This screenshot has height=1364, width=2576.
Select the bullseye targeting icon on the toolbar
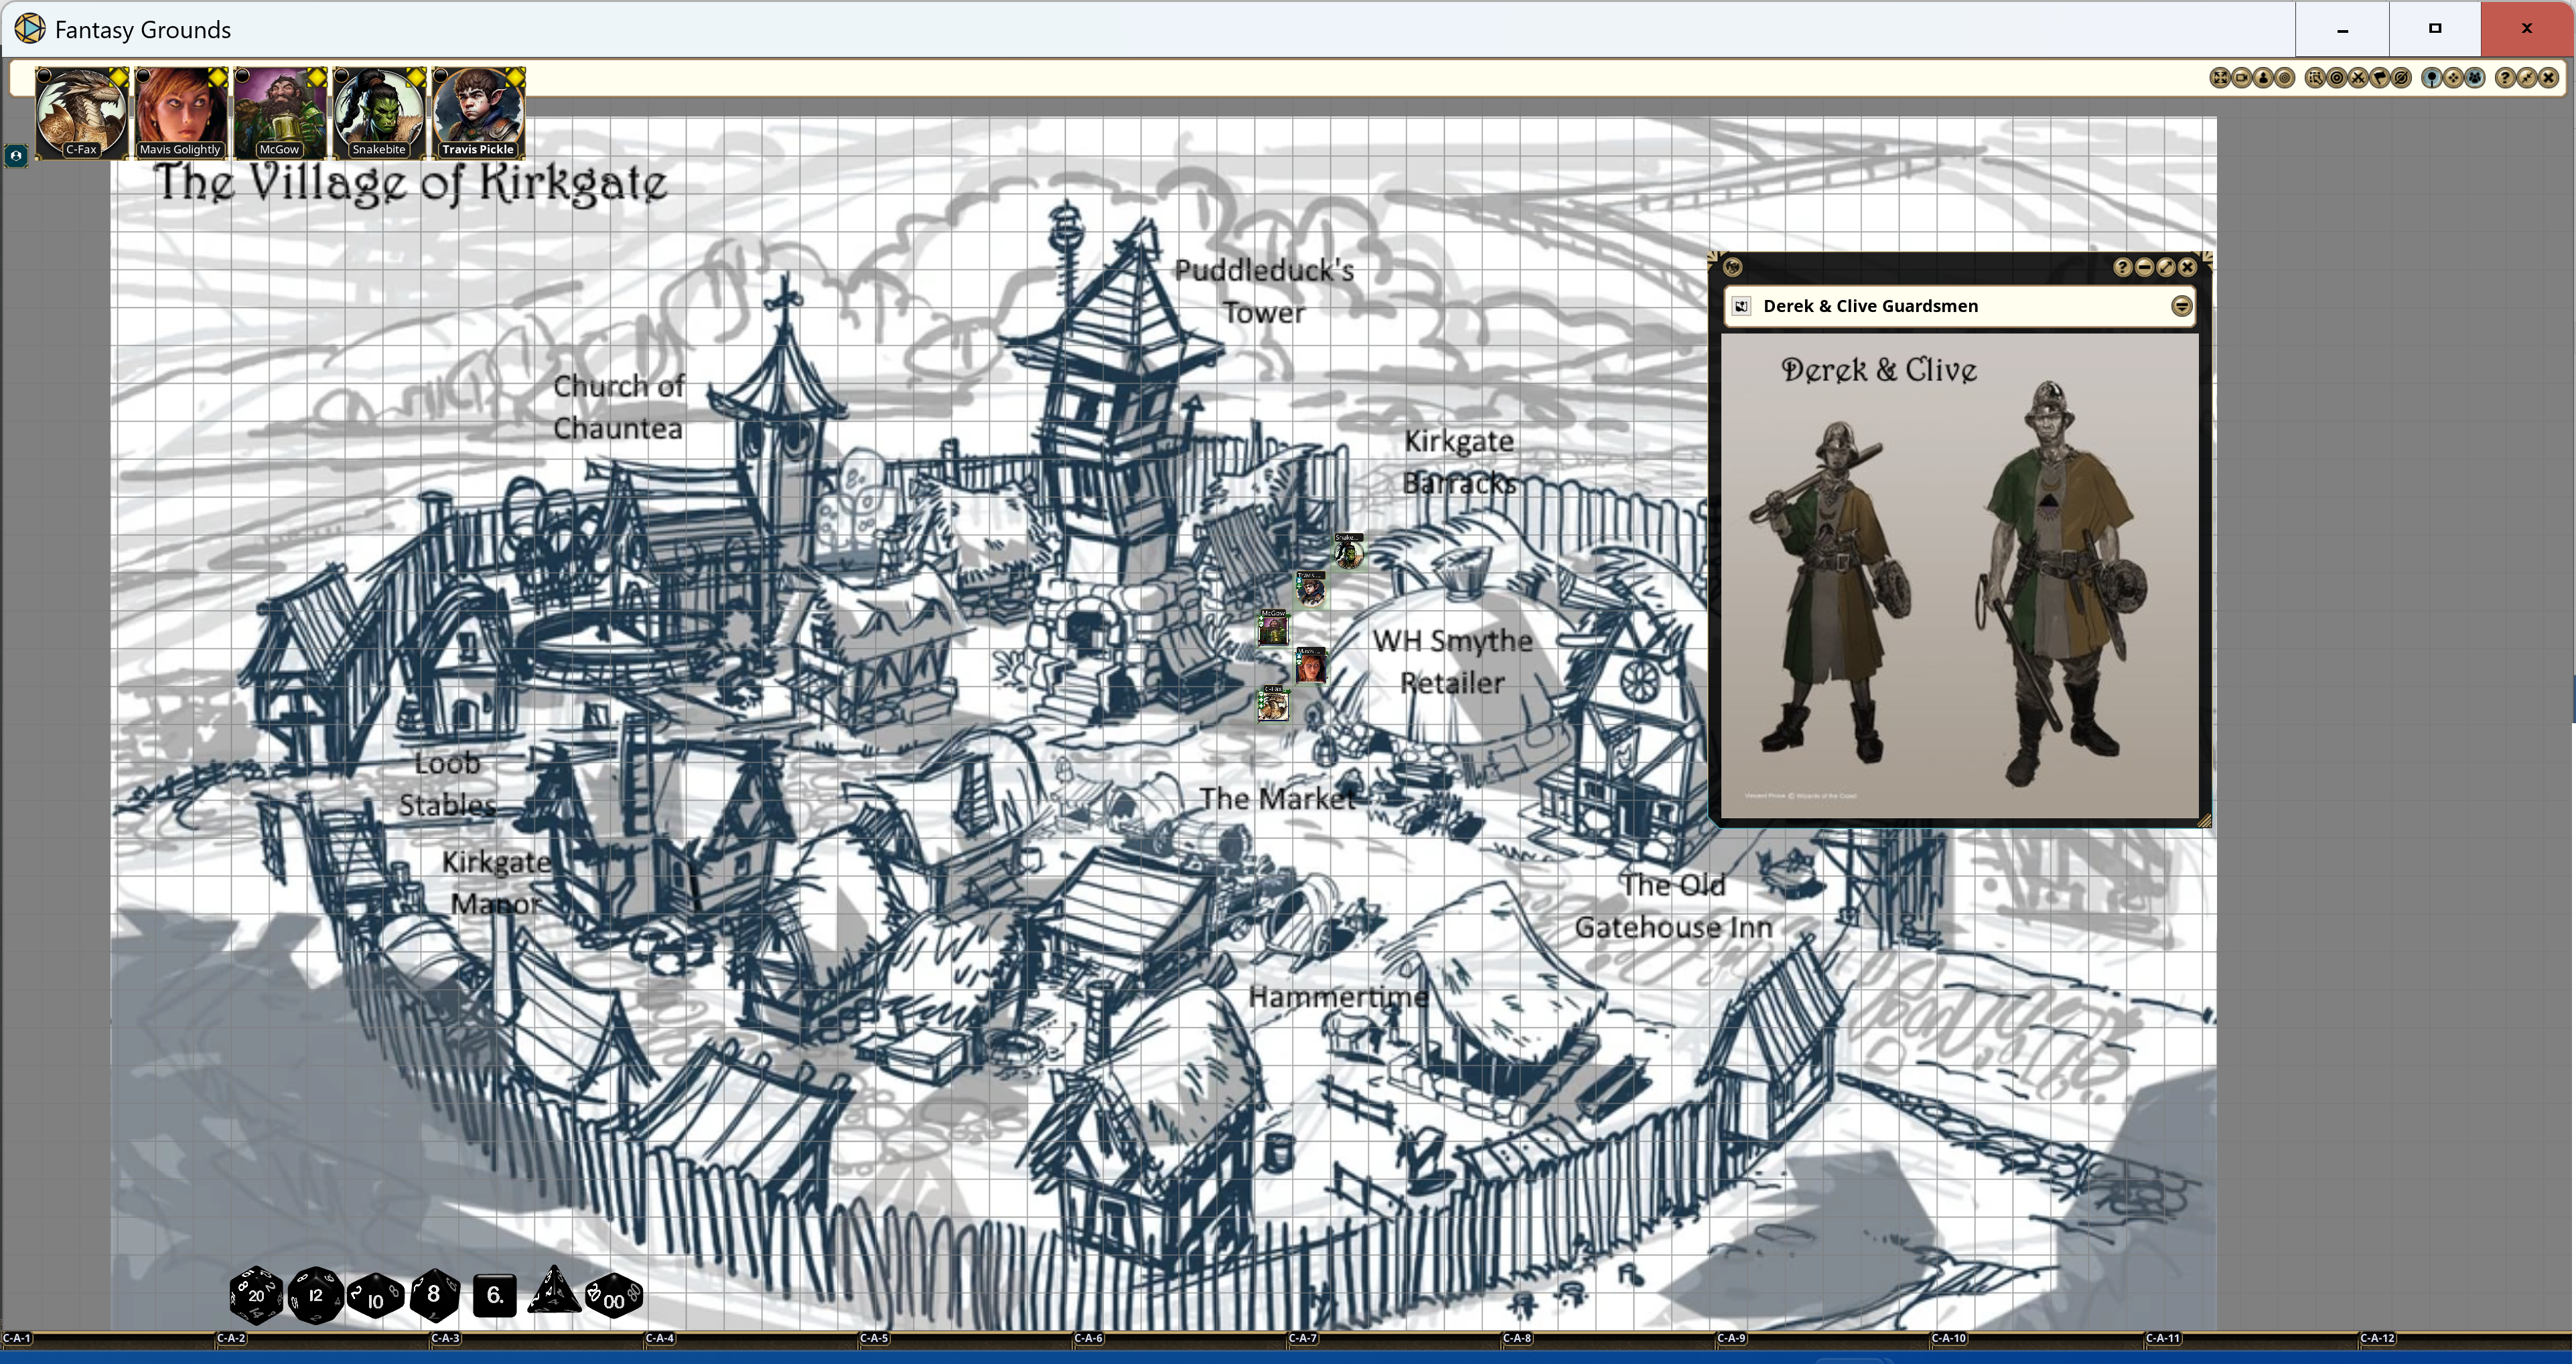click(2337, 78)
